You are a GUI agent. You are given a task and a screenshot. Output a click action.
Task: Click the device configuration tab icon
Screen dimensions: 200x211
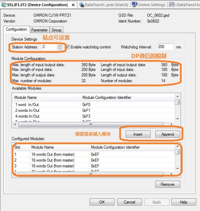(4, 5)
